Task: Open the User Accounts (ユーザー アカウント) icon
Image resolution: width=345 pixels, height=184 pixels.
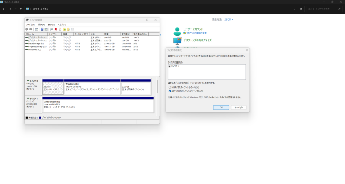Action: click(177, 31)
